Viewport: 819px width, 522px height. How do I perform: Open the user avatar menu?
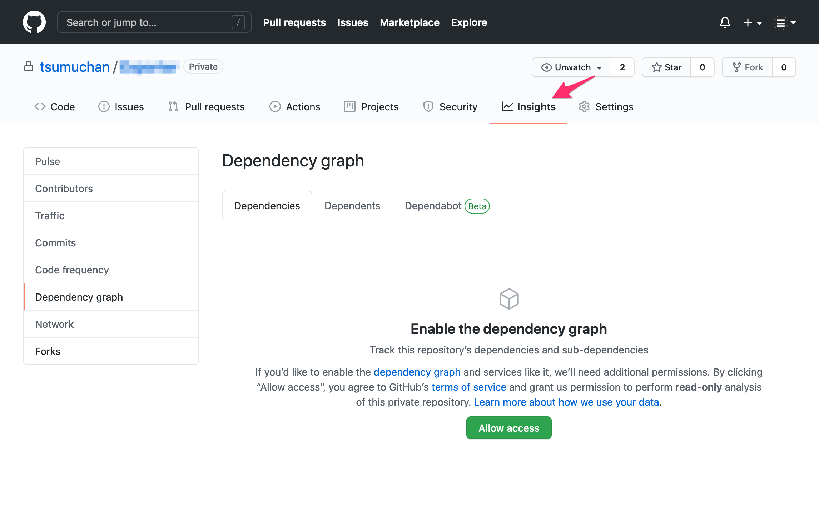tap(785, 22)
